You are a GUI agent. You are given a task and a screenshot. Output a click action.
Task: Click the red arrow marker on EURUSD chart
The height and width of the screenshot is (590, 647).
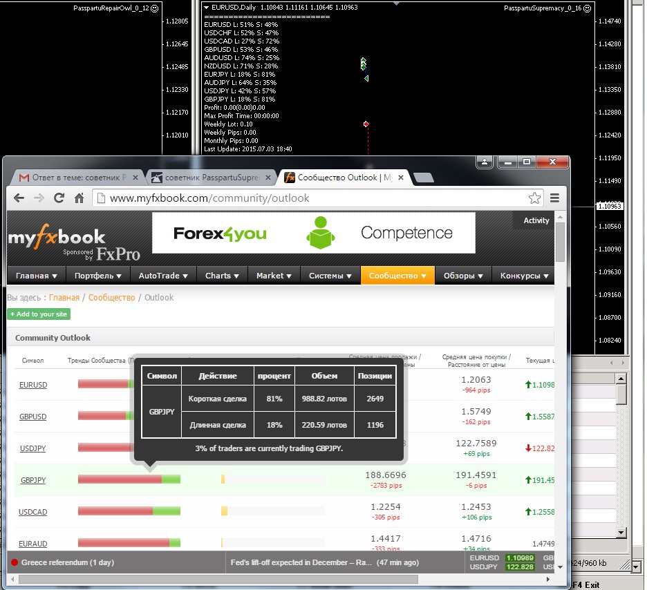366,124
